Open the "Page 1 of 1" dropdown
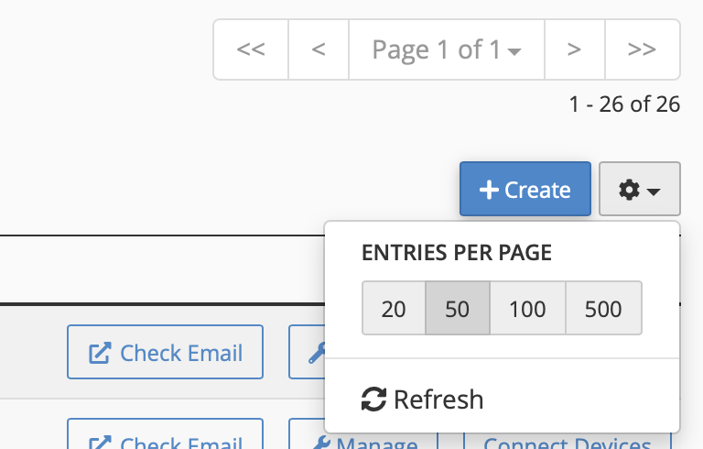The image size is (703, 449). [447, 49]
